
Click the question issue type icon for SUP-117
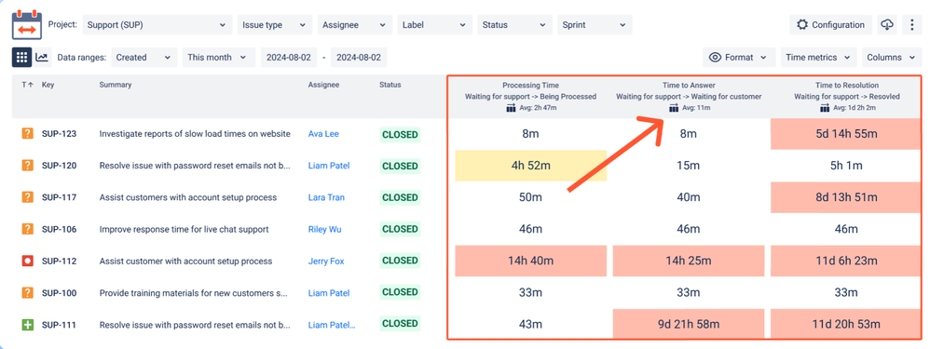(x=27, y=197)
